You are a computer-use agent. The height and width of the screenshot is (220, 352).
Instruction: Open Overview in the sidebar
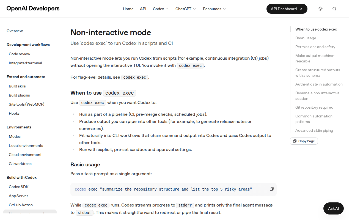pyautogui.click(x=15, y=31)
